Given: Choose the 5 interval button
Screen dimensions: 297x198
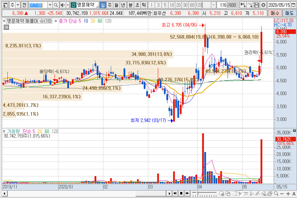Looking at the screenshot, I should pos(165,5).
